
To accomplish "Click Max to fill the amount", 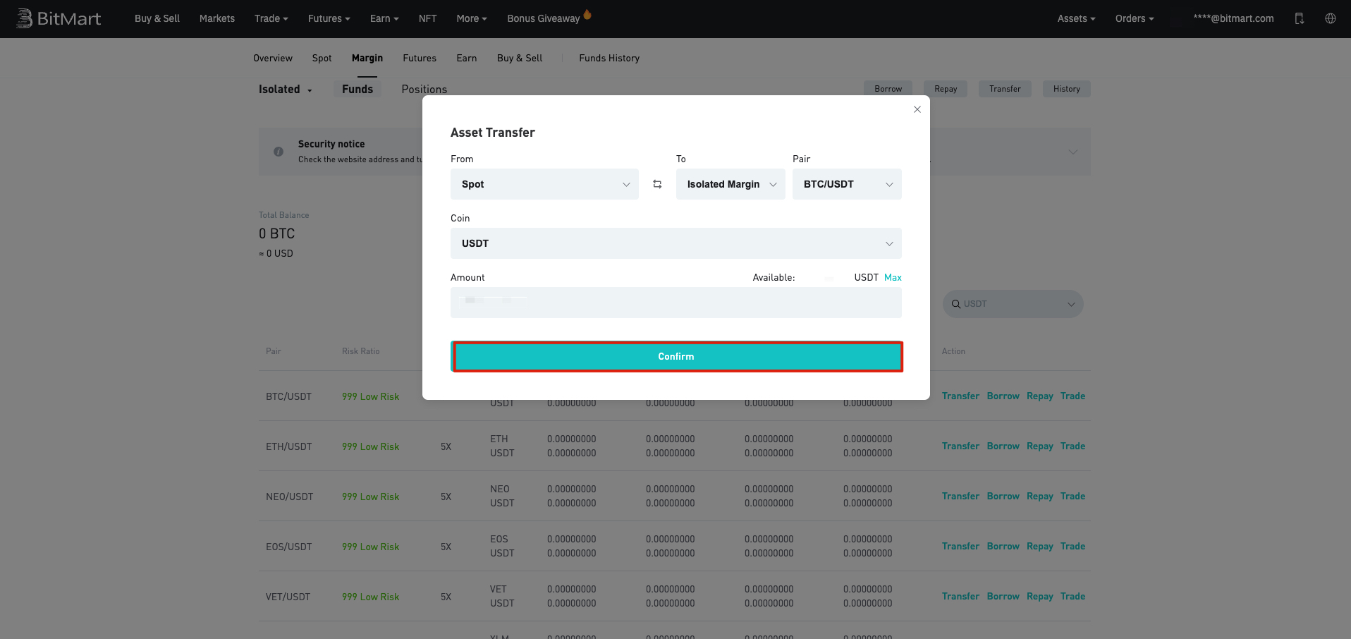I will [893, 277].
